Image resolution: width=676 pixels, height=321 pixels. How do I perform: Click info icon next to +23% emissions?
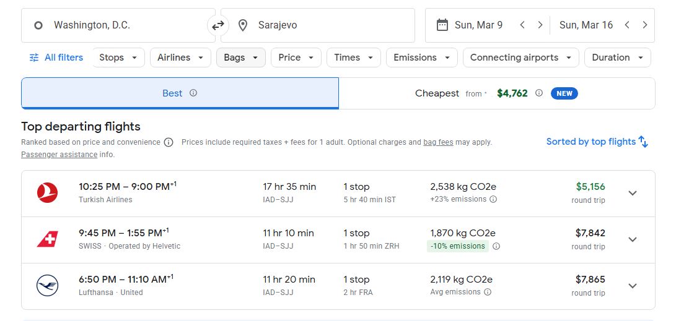(493, 199)
